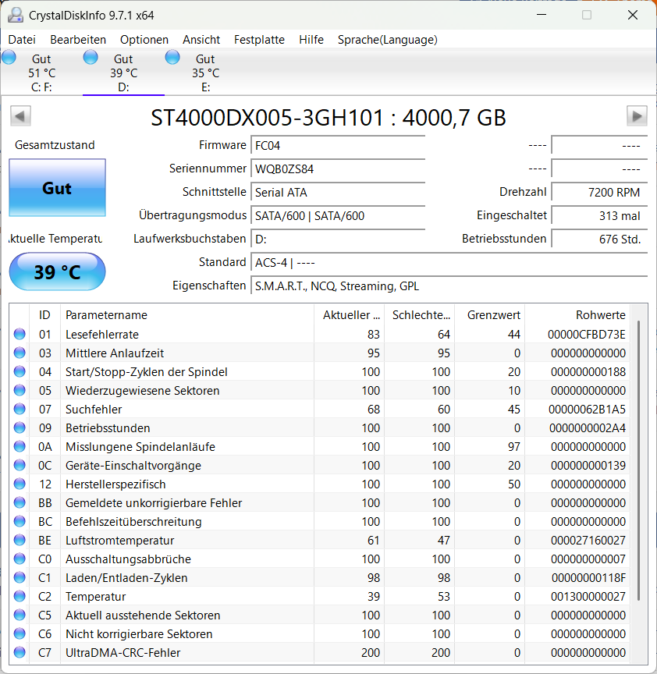
Task: Click the Rohwerte column header
Action: tap(577, 314)
